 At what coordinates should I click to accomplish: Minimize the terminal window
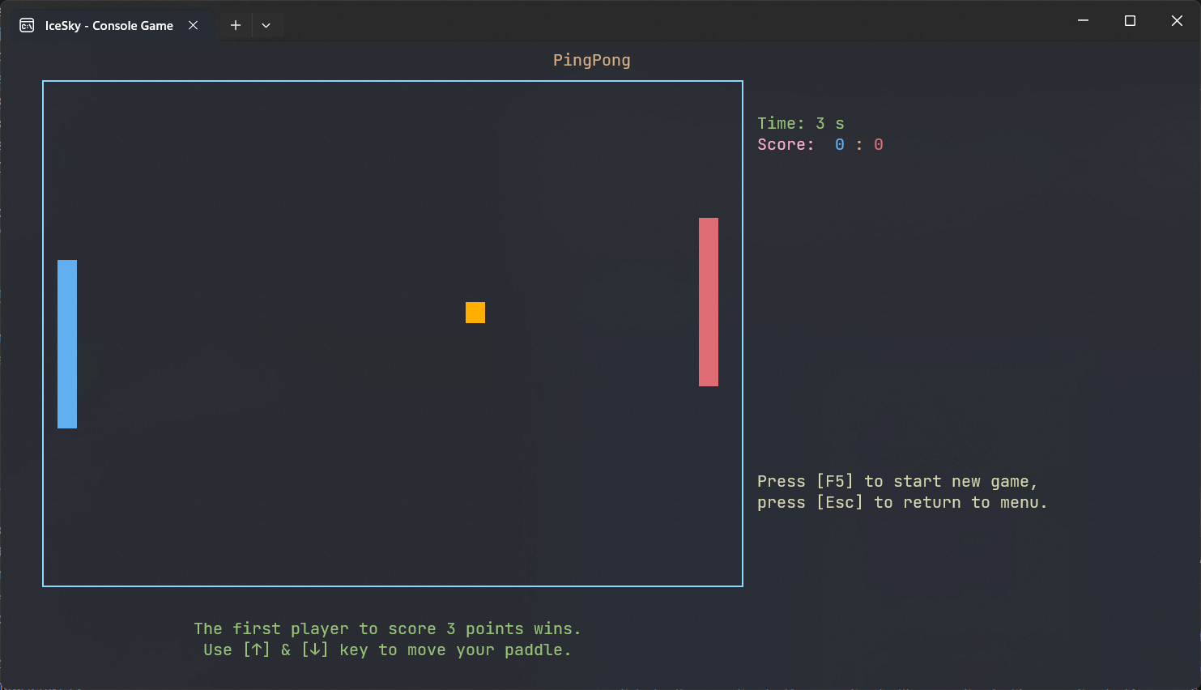click(x=1083, y=20)
